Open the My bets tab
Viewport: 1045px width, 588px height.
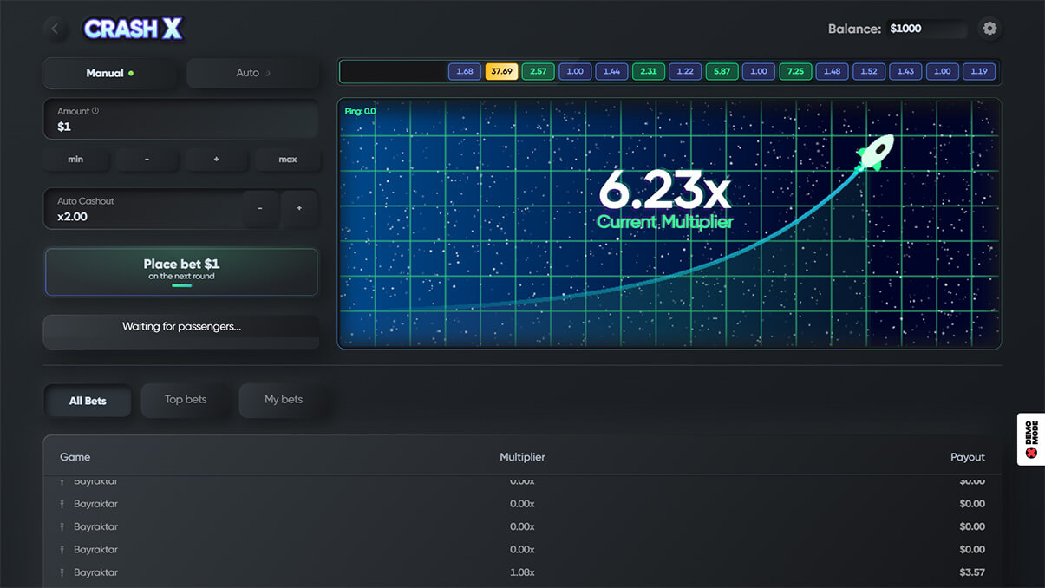[284, 400]
